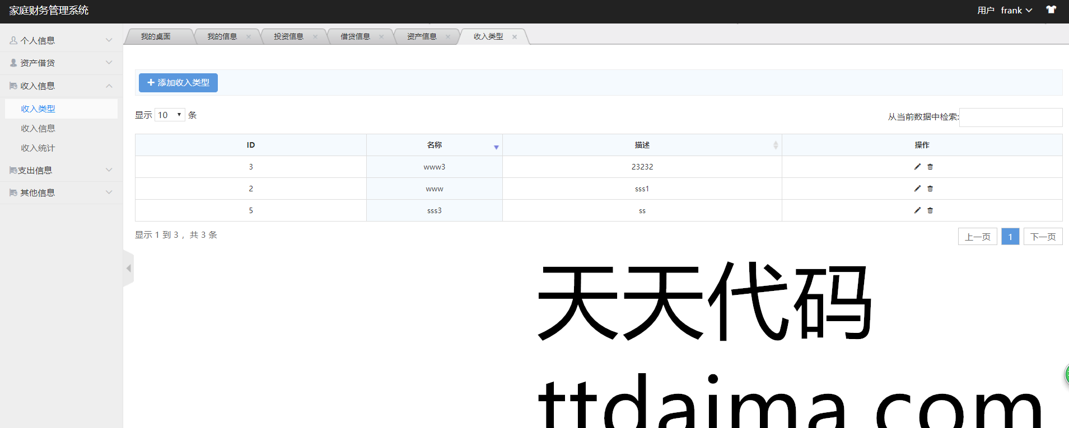Viewport: 1069px width, 428px height.
Task: Close the 投资信息 tab
Action: [x=315, y=37]
